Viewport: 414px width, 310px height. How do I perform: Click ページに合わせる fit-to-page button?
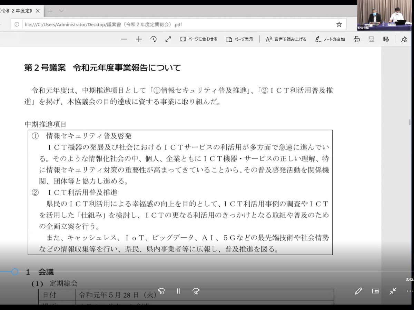click(198, 39)
